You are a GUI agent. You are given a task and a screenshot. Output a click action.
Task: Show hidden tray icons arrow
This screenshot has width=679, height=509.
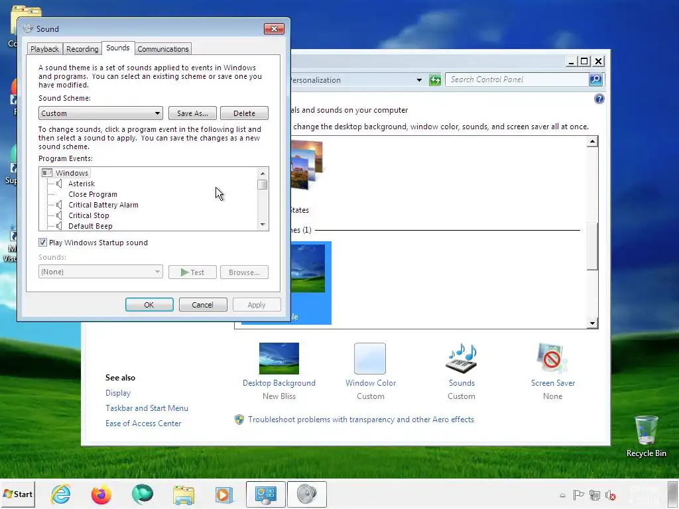(562, 495)
